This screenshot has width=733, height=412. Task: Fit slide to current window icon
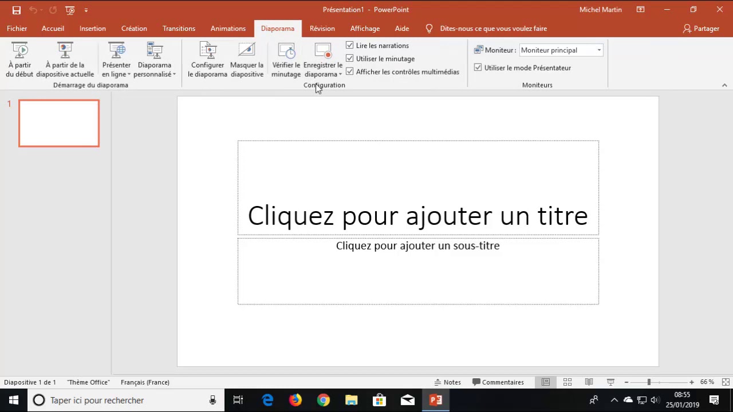[x=726, y=382]
